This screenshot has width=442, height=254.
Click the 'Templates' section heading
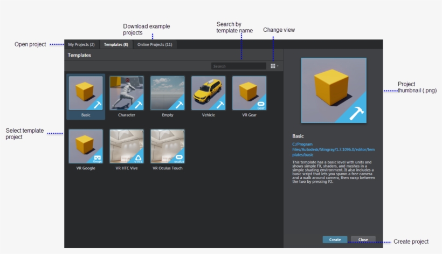click(x=79, y=55)
